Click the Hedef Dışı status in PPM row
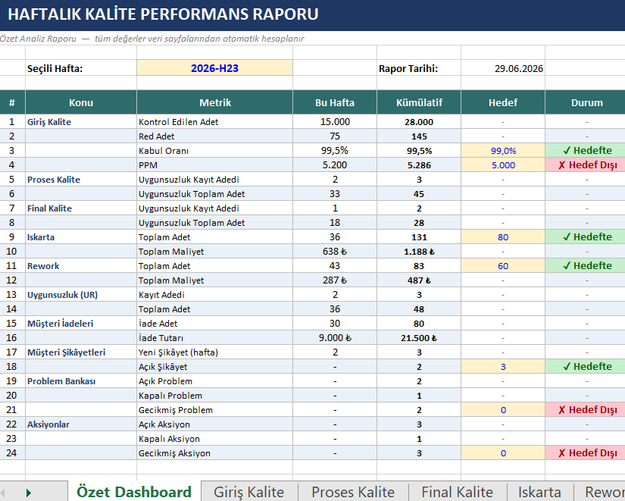The width and height of the screenshot is (625, 501). (586, 164)
